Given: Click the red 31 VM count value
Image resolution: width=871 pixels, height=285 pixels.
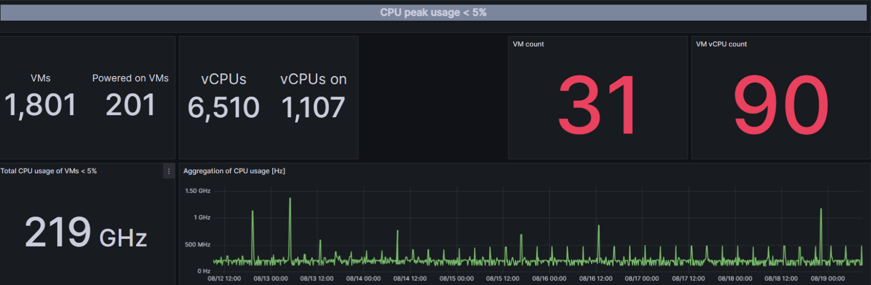Looking at the screenshot, I should pyautogui.click(x=597, y=105).
